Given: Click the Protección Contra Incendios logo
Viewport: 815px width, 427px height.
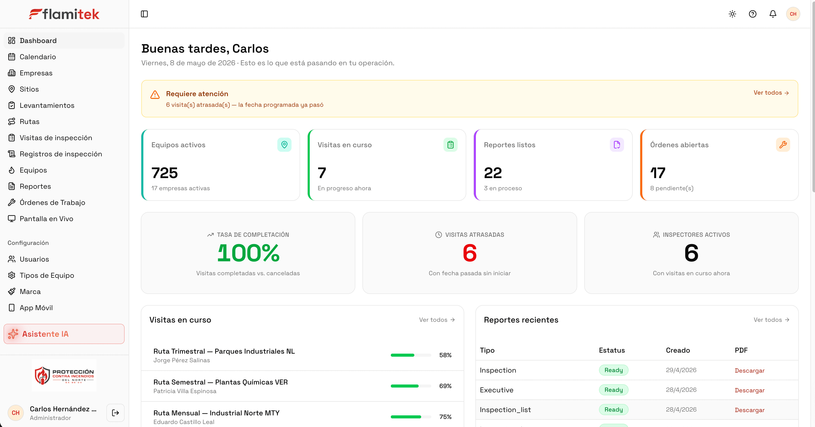Looking at the screenshot, I should (64, 375).
